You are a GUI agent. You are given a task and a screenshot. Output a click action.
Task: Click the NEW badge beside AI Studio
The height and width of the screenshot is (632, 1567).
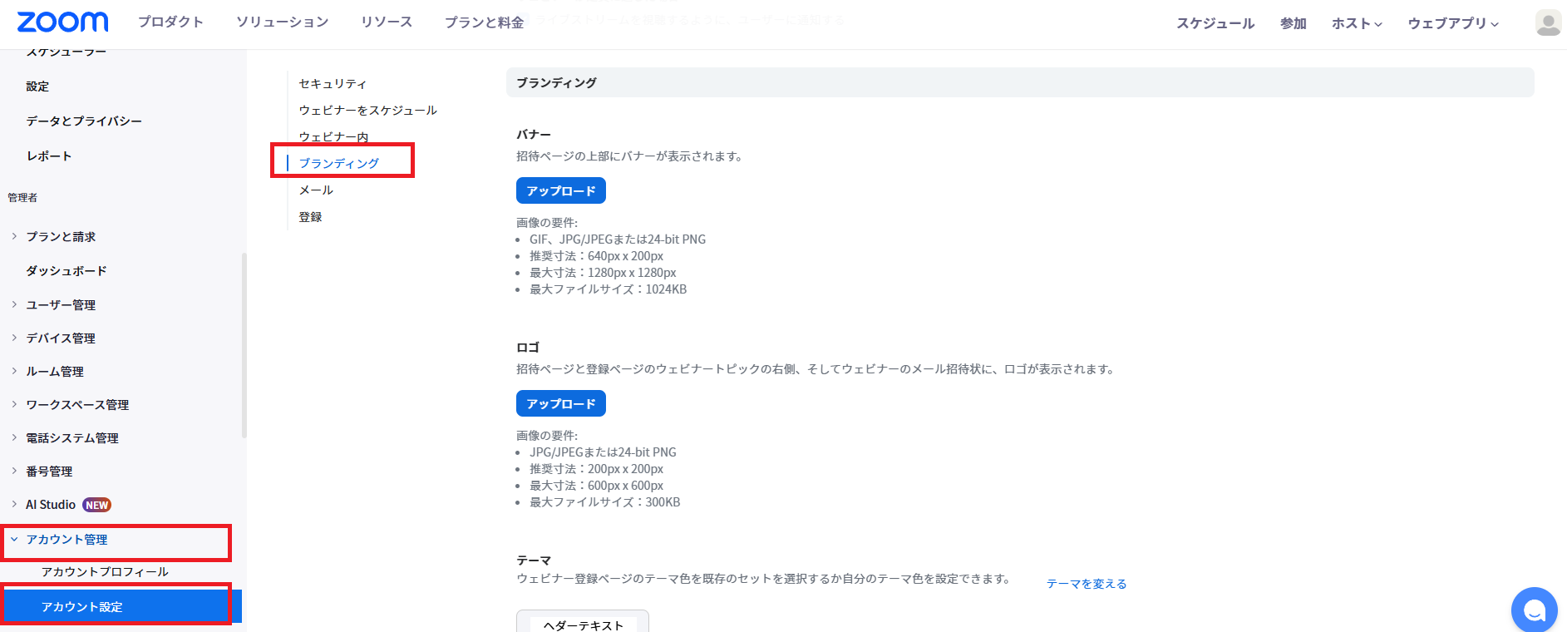[96, 505]
